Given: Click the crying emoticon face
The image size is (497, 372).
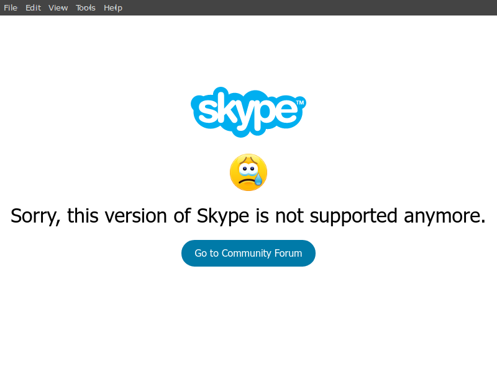Looking at the screenshot, I should coord(248,172).
